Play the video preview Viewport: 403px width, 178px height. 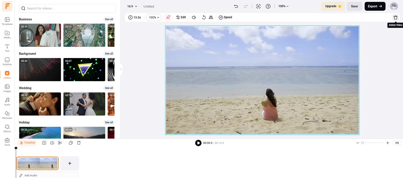[x=198, y=143]
